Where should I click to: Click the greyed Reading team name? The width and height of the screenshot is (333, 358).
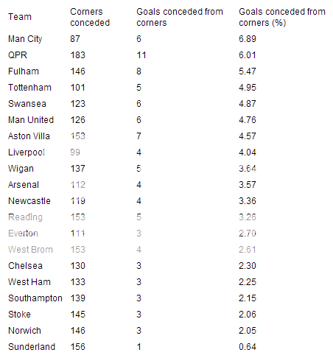[25, 217]
